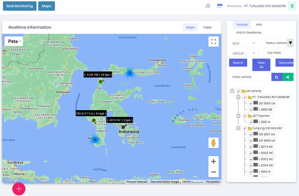Open the green S user avatar

(x=292, y=6)
